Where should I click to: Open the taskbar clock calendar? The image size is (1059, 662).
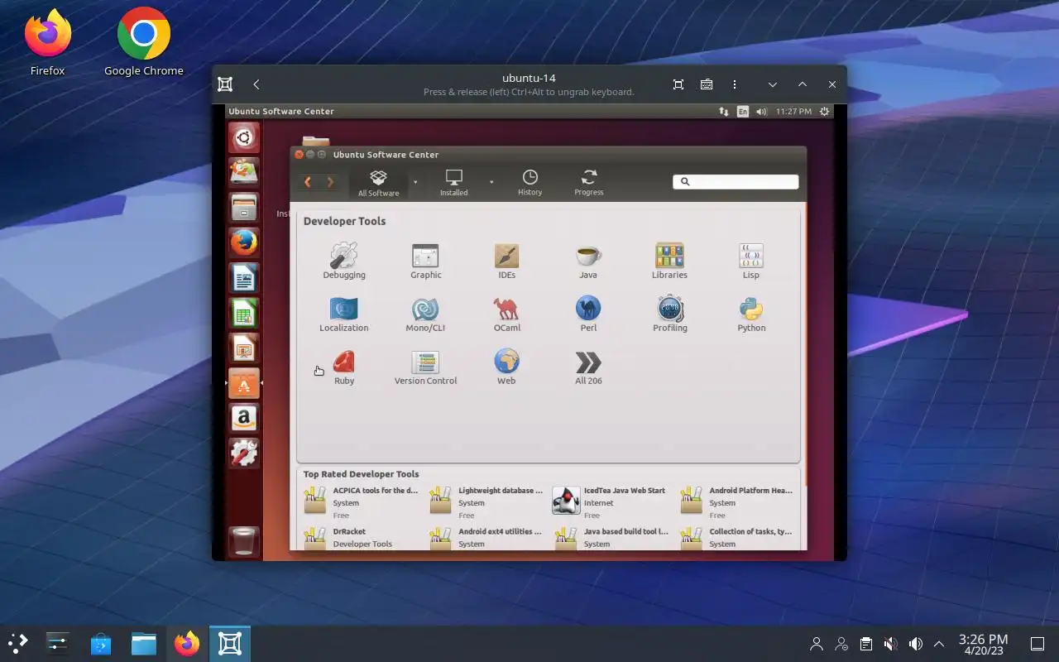[983, 644]
